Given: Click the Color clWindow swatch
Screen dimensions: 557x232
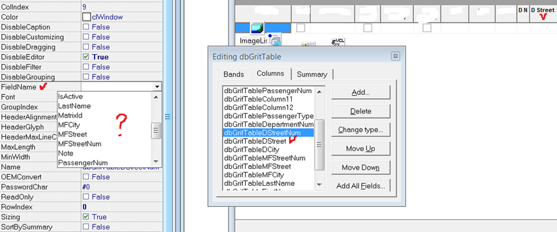Looking at the screenshot, I should [x=86, y=17].
